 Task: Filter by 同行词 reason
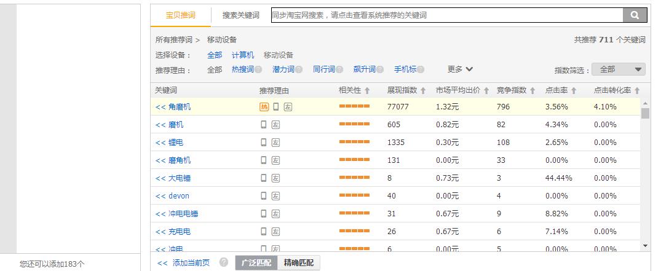pyautogui.click(x=324, y=69)
